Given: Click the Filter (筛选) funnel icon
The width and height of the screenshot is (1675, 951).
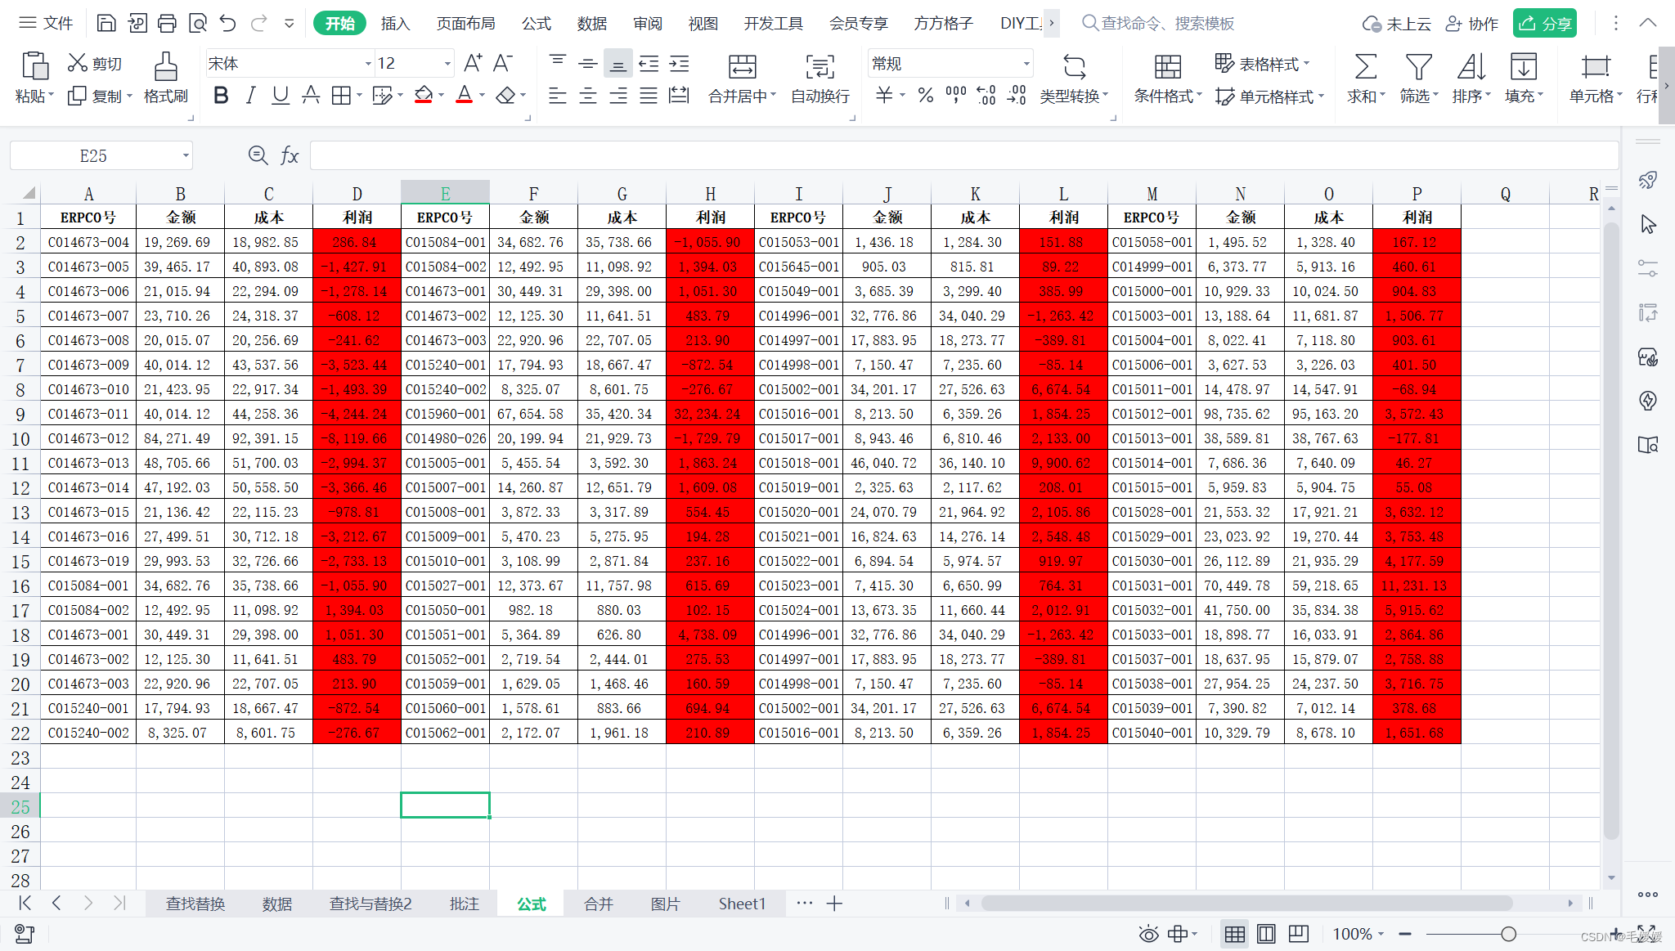Looking at the screenshot, I should (x=1418, y=67).
